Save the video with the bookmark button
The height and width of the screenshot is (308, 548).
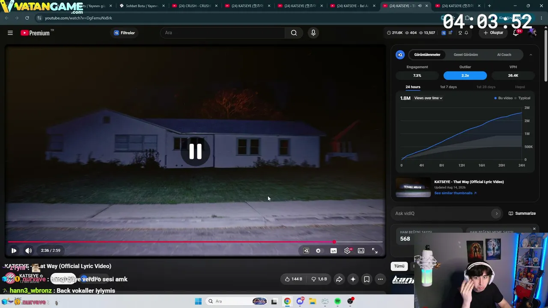(x=367, y=279)
